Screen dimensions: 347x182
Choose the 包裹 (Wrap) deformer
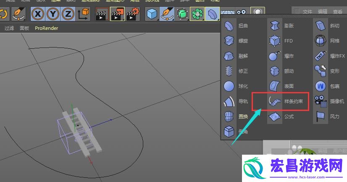pos(328,86)
